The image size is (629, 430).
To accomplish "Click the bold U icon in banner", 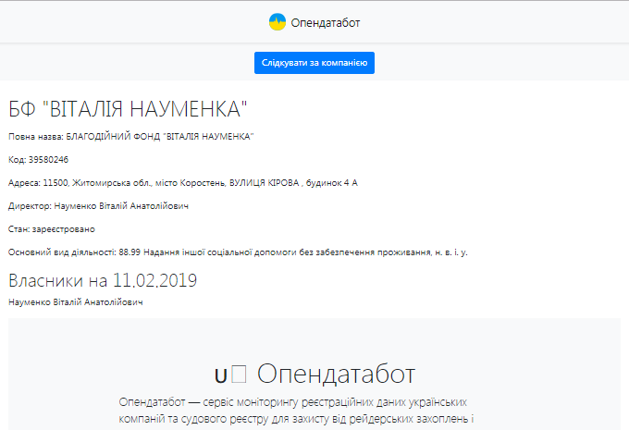I will (220, 375).
